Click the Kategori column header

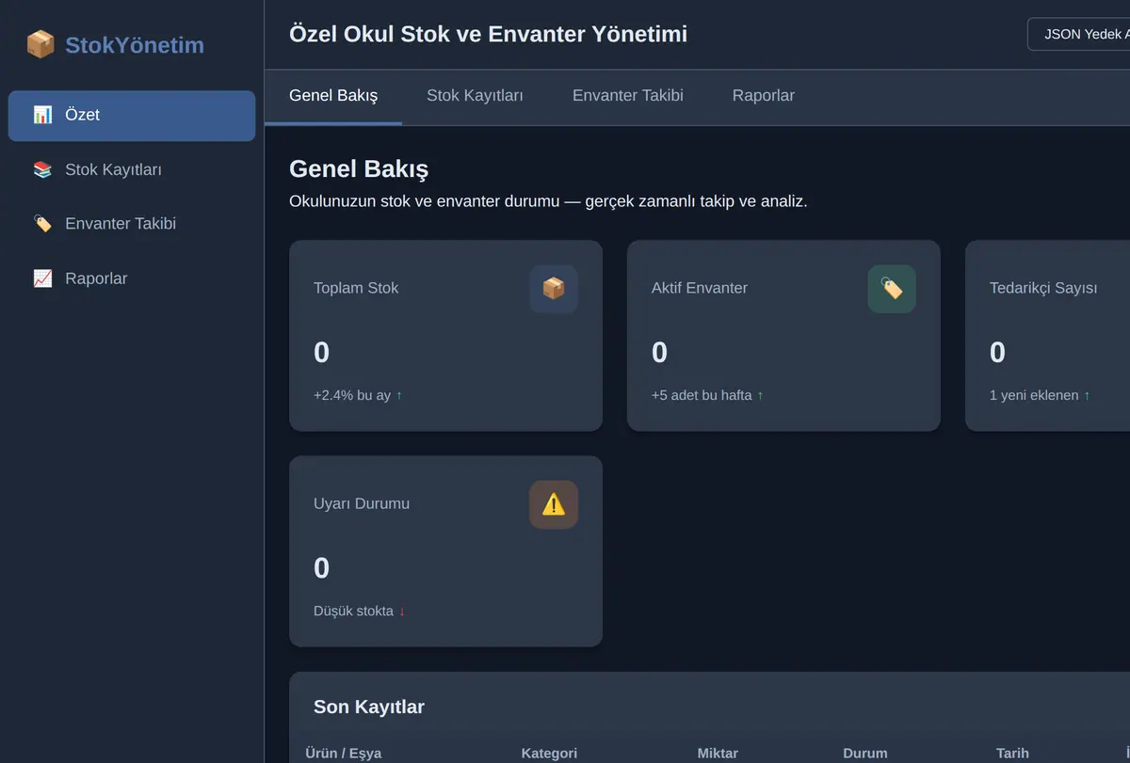point(549,754)
